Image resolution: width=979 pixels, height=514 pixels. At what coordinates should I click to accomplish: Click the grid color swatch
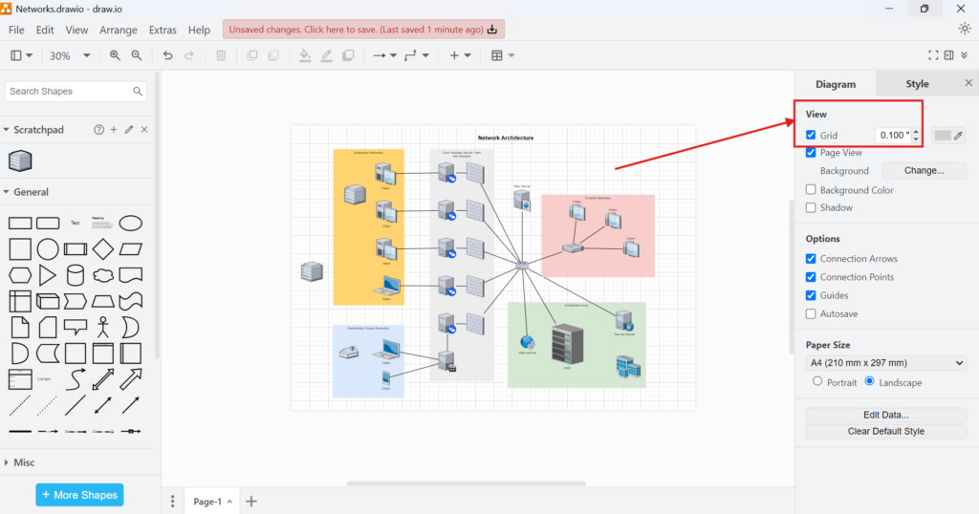pyautogui.click(x=943, y=136)
